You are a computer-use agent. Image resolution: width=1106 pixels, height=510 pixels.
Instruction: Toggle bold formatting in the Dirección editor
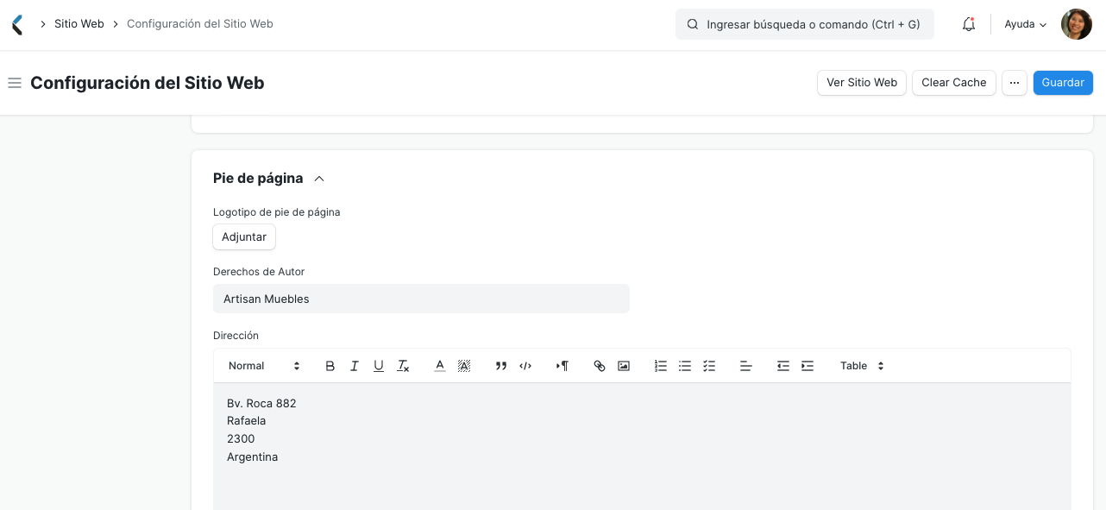tap(330, 365)
